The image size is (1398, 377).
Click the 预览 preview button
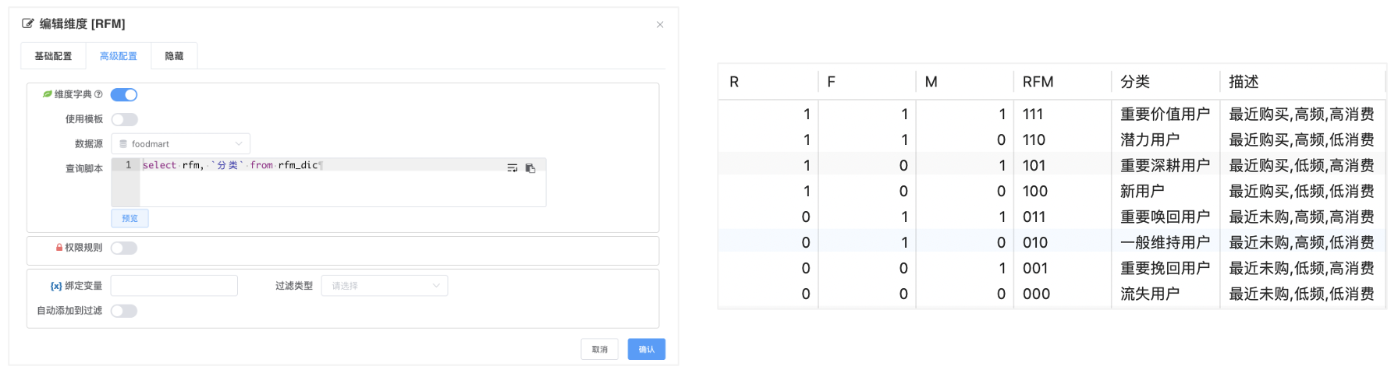[130, 218]
